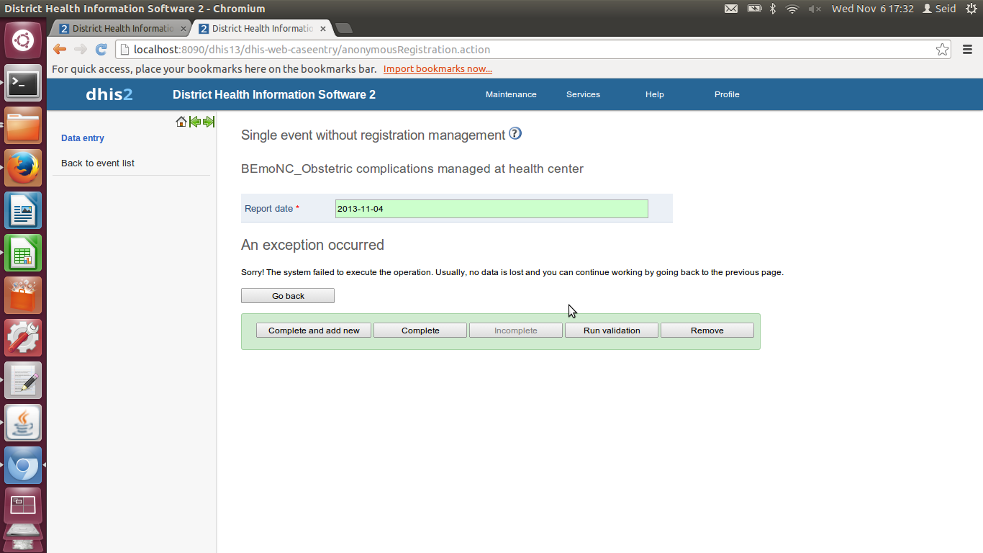Viewport: 983px width, 553px height.
Task: Open the text editor notepad dock icon
Action: coord(23,380)
